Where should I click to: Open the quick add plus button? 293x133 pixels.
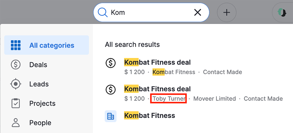click(x=227, y=12)
